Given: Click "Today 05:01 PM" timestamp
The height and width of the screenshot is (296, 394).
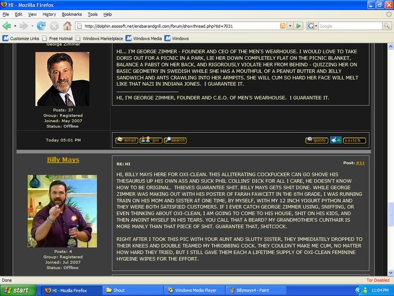Looking at the screenshot, I should (63, 140).
